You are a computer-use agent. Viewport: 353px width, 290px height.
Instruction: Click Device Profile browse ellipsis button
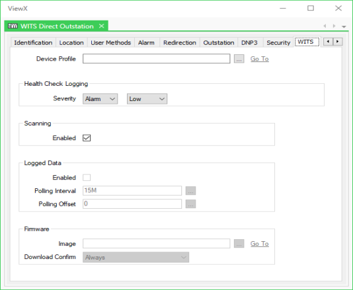pos(239,59)
